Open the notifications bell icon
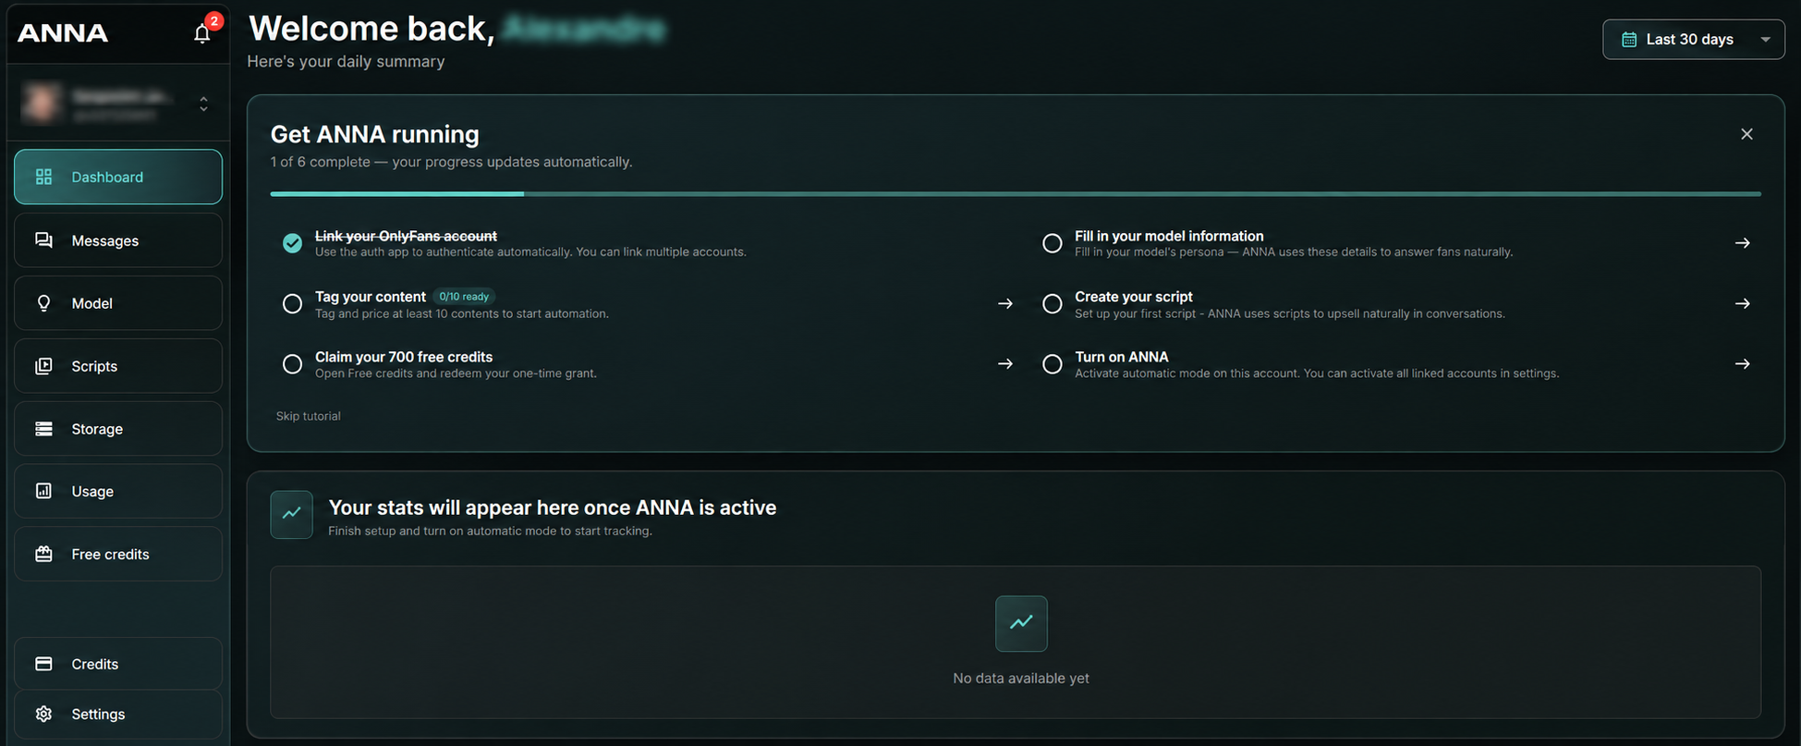The width and height of the screenshot is (1801, 746). (x=201, y=34)
